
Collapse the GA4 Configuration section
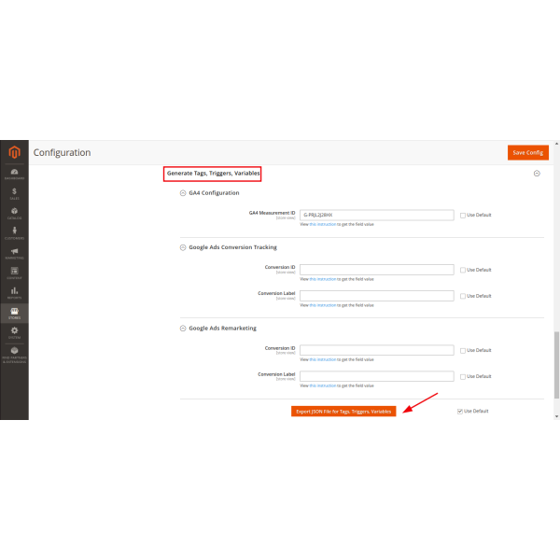[x=181, y=193]
